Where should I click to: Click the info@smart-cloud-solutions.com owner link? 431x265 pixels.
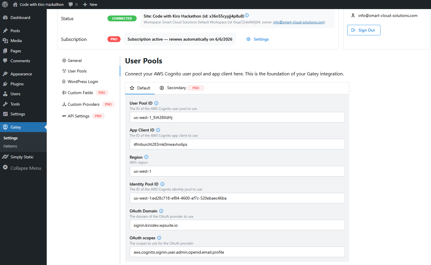[x=298, y=22]
